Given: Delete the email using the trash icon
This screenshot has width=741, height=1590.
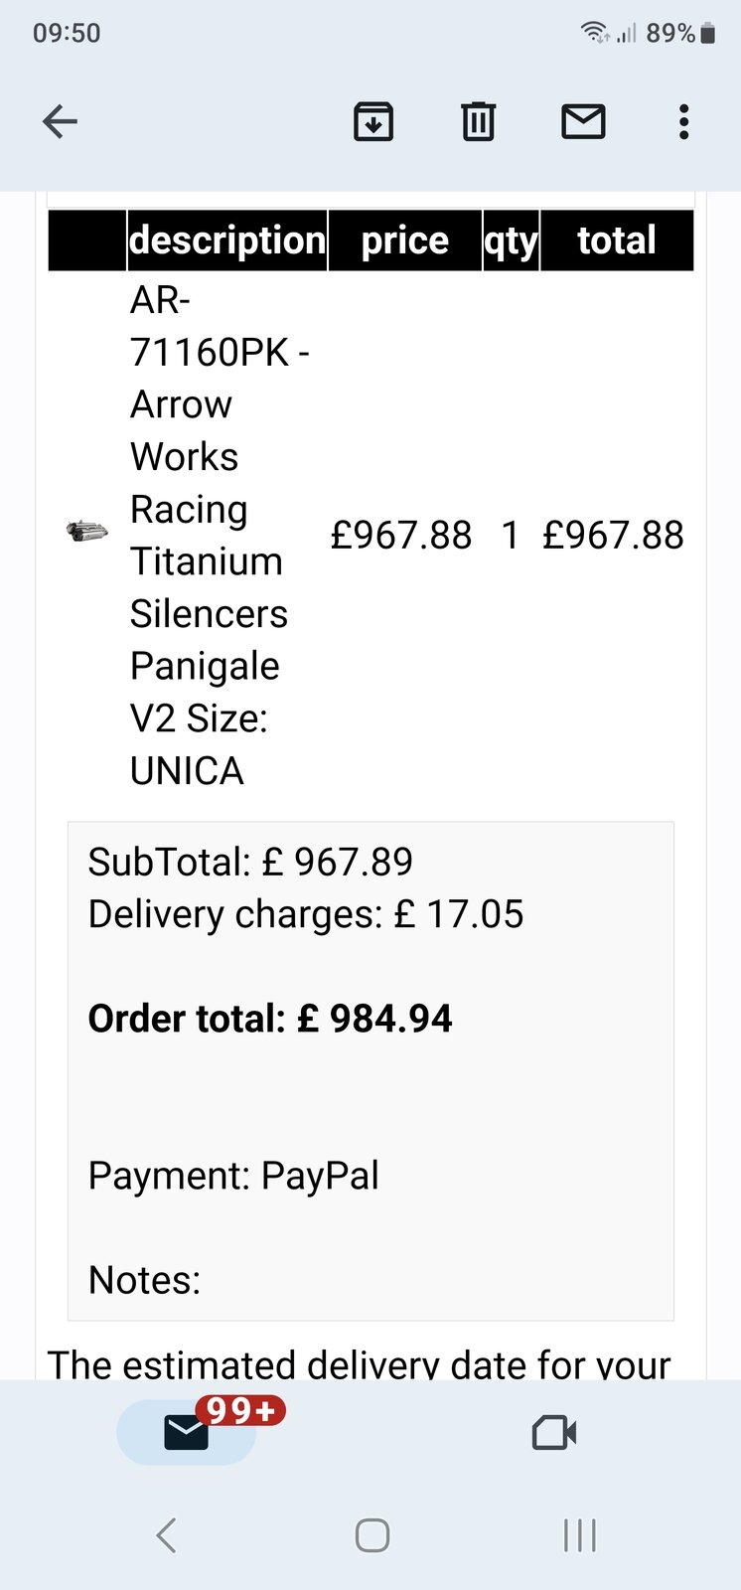Looking at the screenshot, I should click(x=478, y=122).
